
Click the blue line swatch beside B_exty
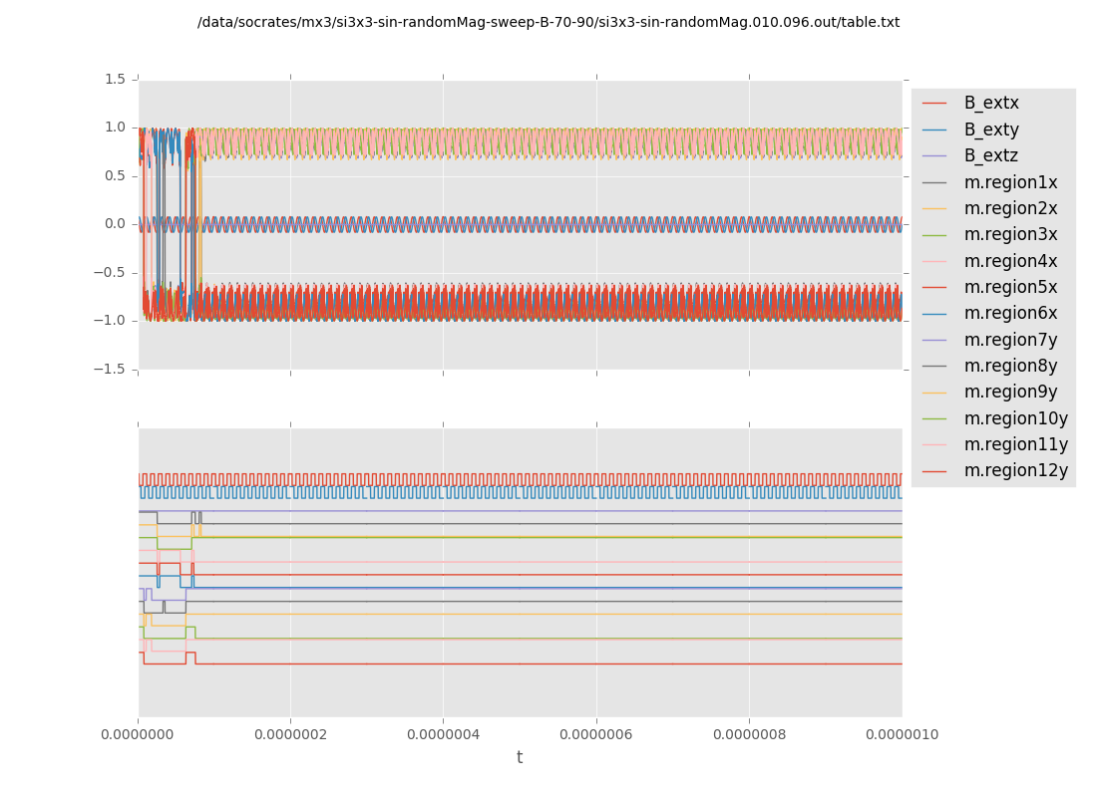pyautogui.click(x=933, y=130)
